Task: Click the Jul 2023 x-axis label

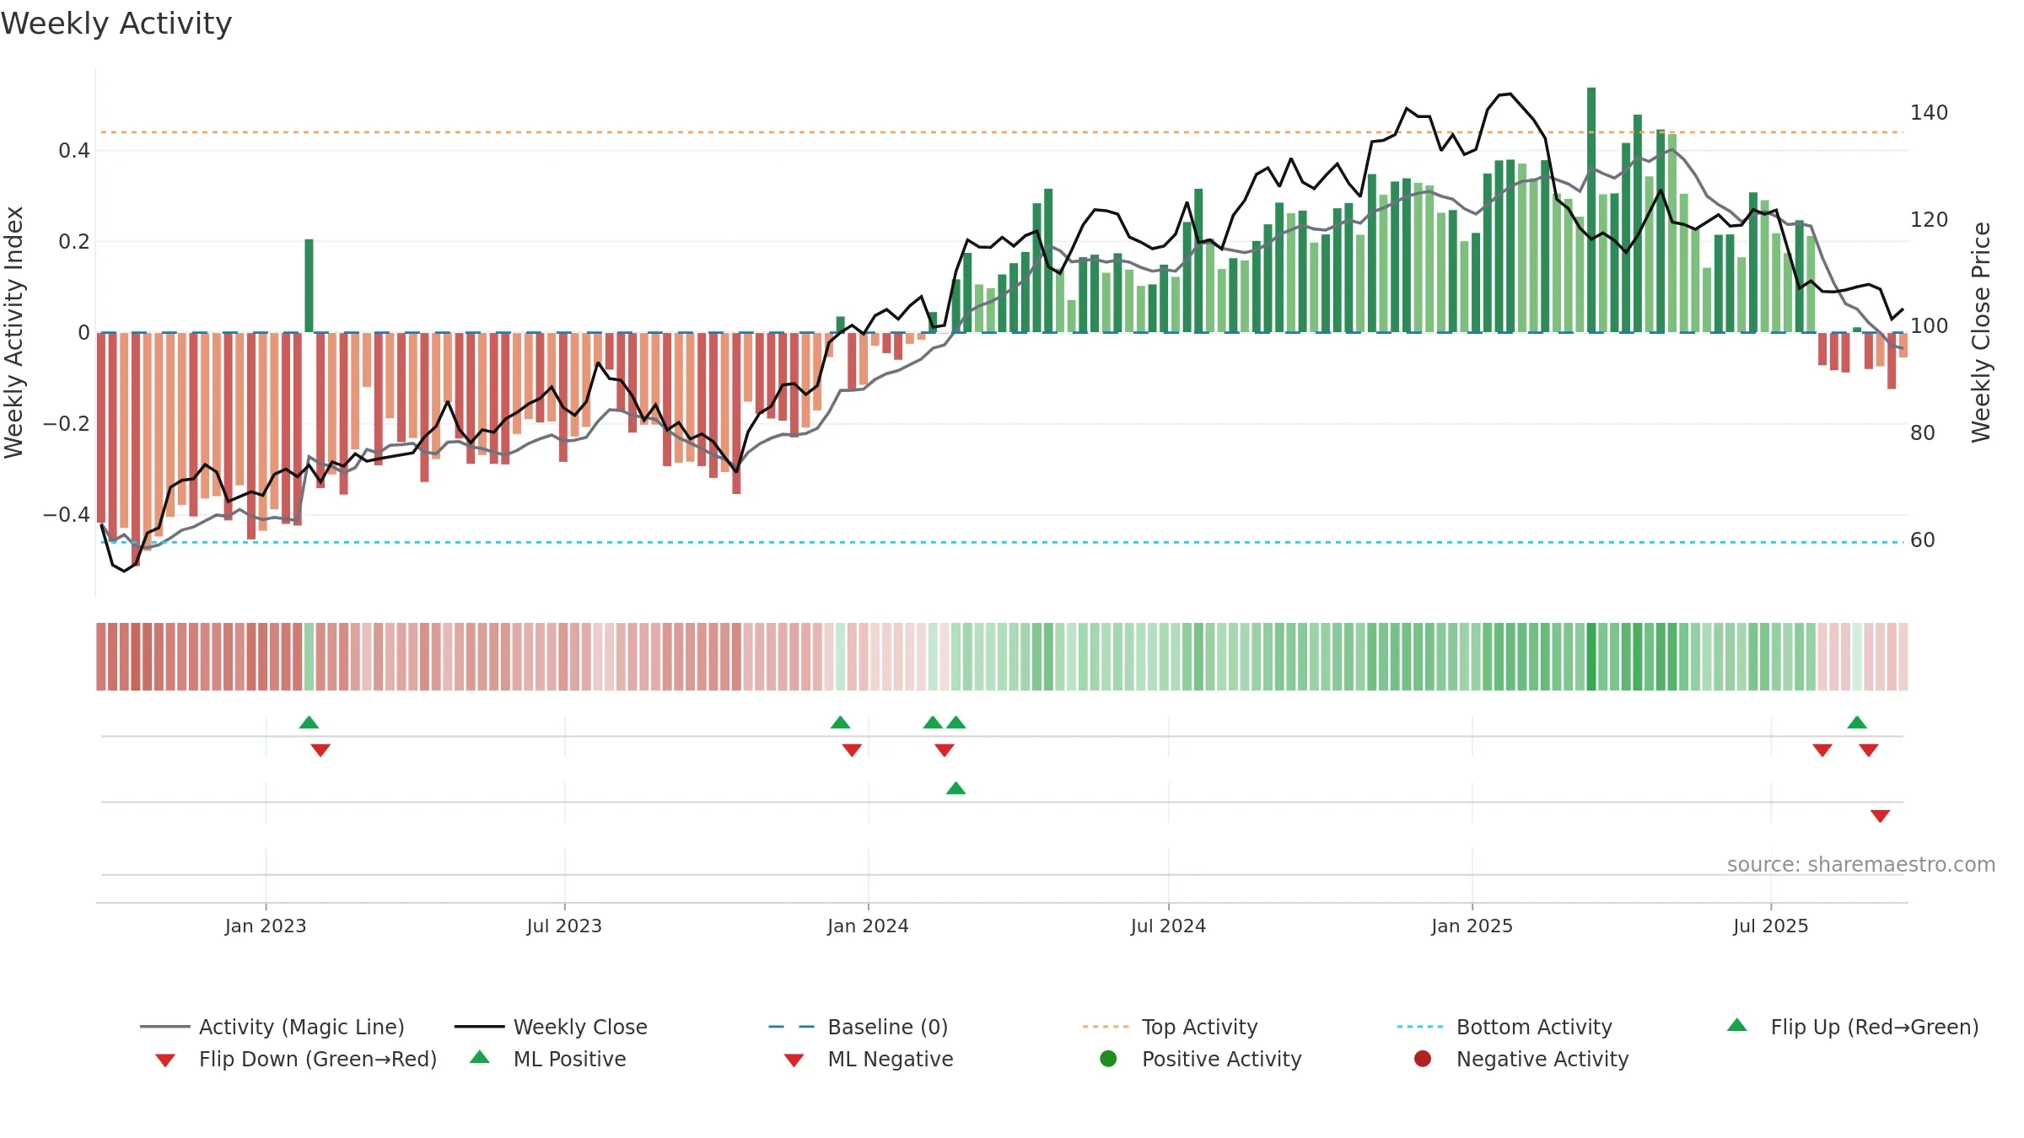Action: pyautogui.click(x=564, y=926)
